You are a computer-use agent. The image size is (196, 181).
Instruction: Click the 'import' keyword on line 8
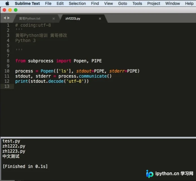click(x=64, y=61)
